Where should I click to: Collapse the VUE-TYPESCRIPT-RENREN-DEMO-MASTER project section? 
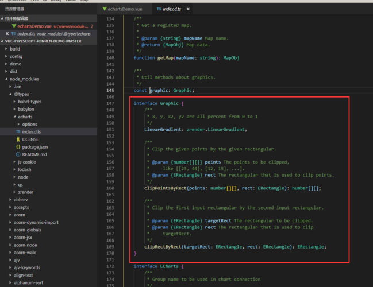pyautogui.click(x=3, y=41)
